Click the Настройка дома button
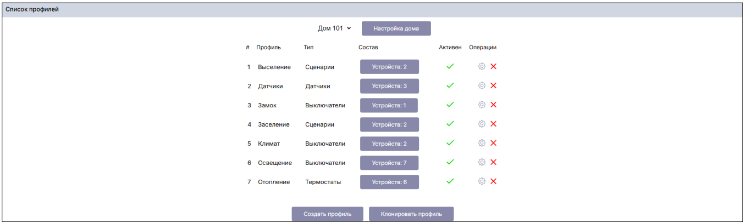This screenshot has height=223, width=745. (396, 28)
